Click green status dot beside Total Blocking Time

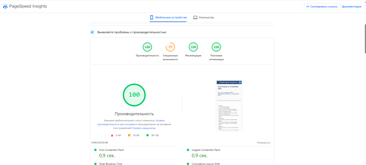click(x=95, y=164)
